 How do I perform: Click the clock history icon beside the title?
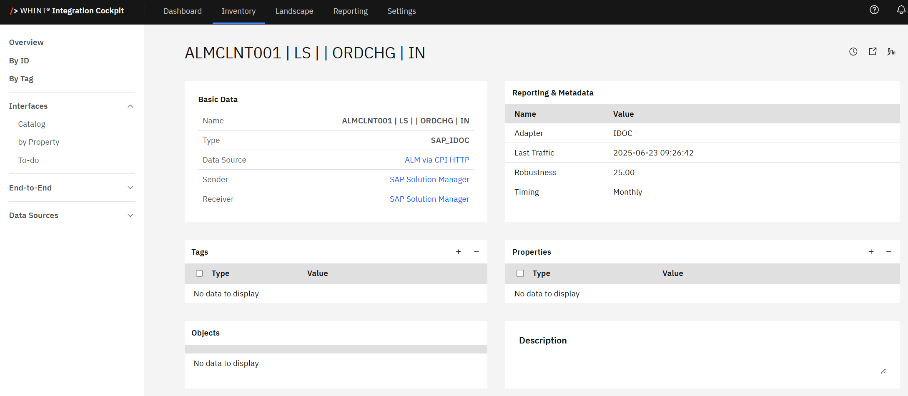tap(853, 52)
